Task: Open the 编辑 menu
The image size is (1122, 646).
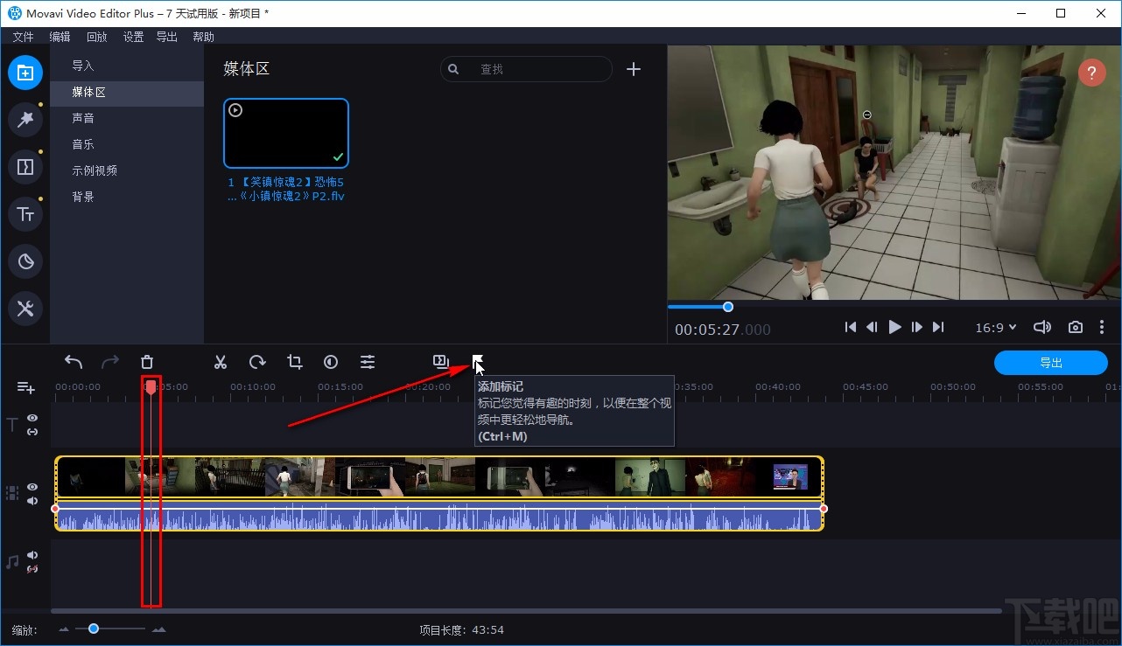Action: [x=60, y=37]
